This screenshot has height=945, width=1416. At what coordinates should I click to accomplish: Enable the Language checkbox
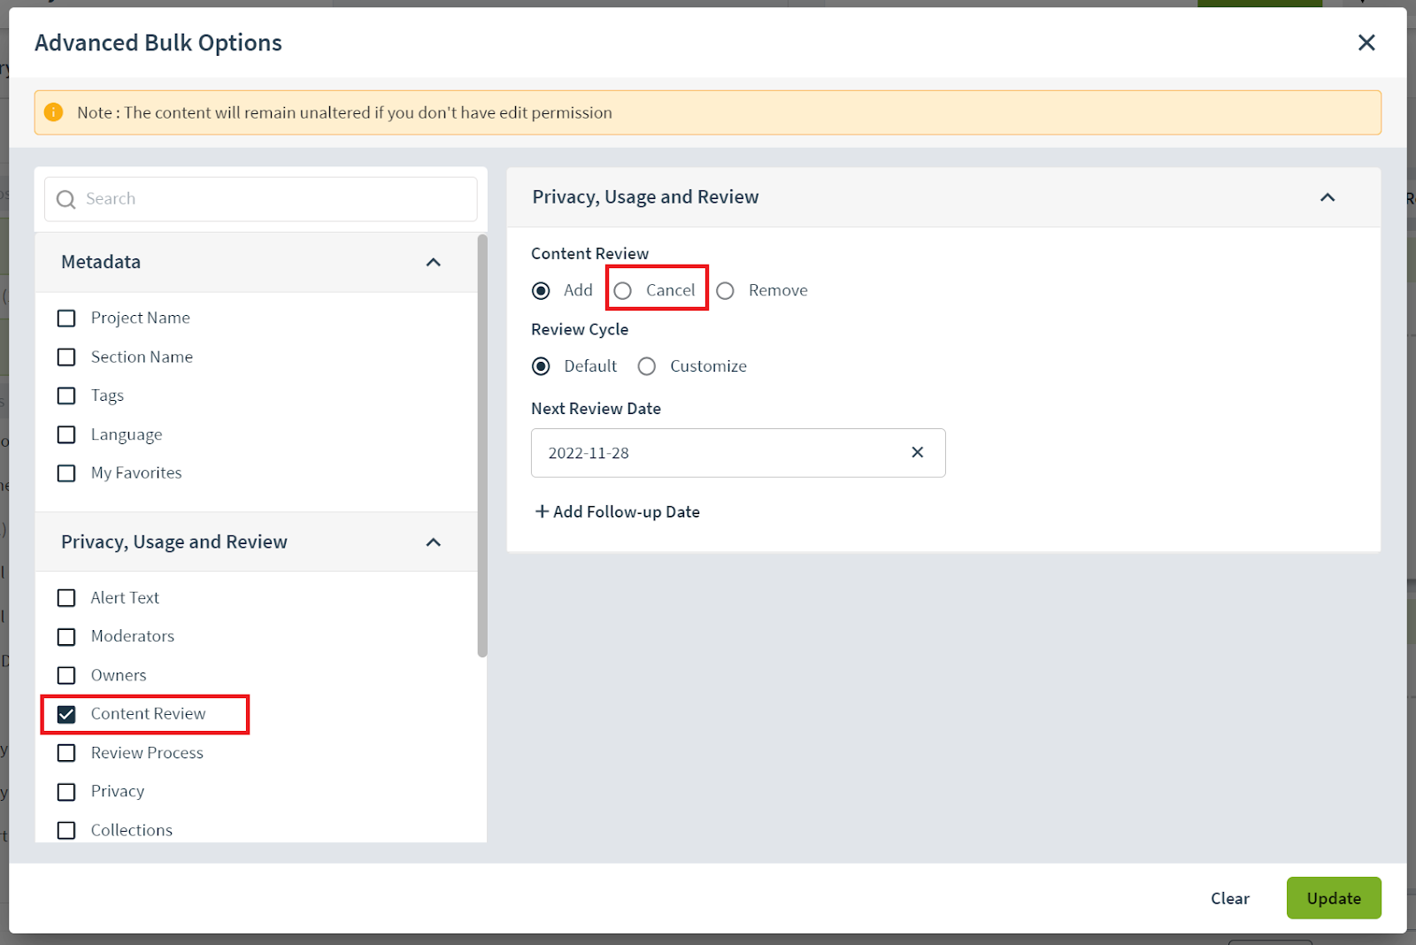[66, 434]
